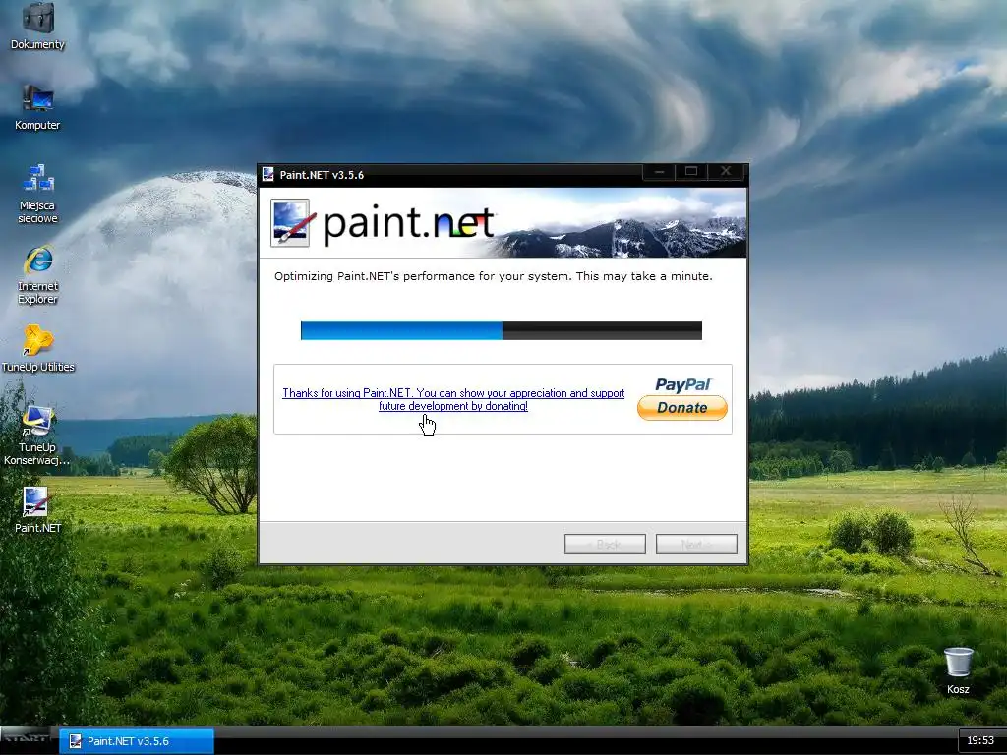Click the 19:53 system clock

click(x=980, y=740)
